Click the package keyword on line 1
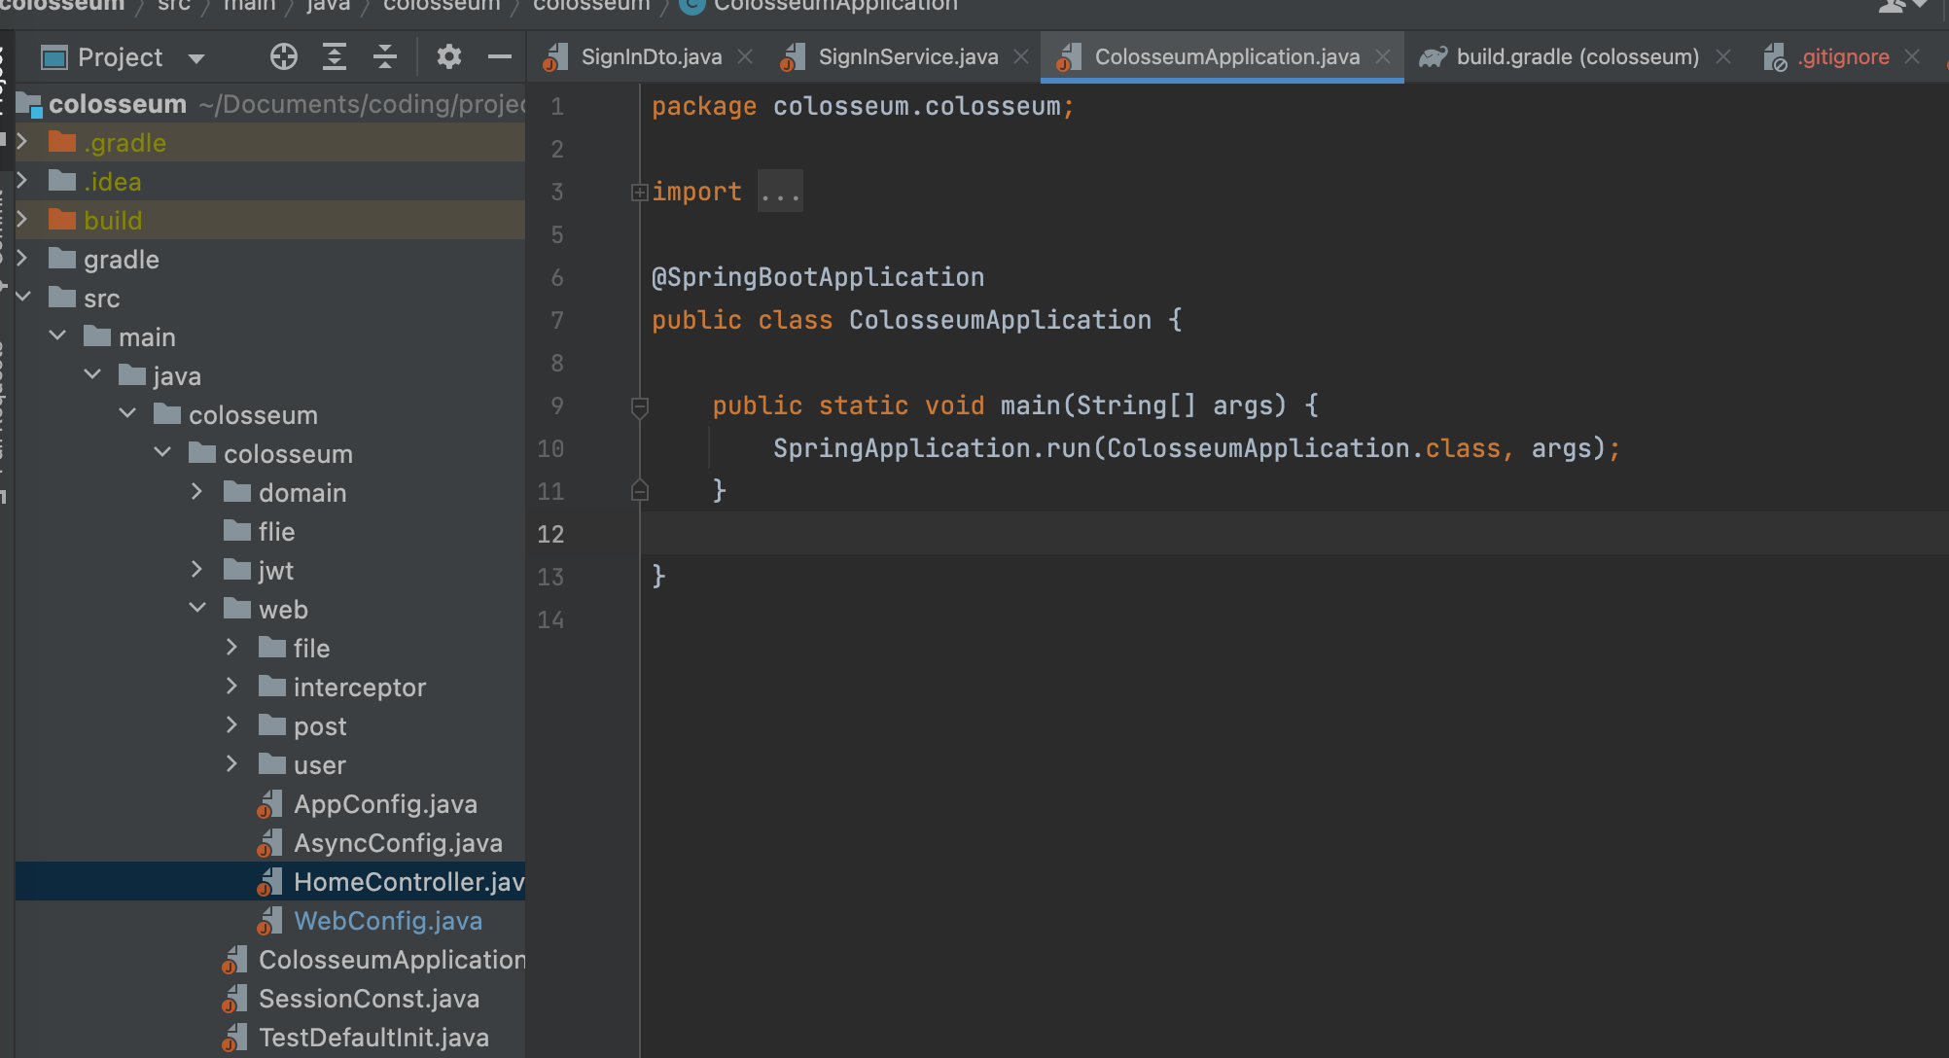This screenshot has height=1058, width=1949. tap(704, 106)
